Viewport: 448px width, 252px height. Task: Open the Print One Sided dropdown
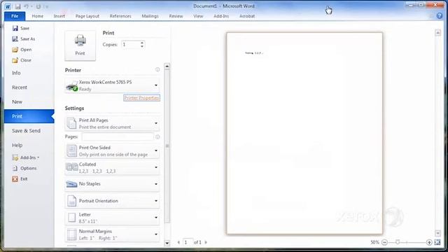pyautogui.click(x=112, y=150)
